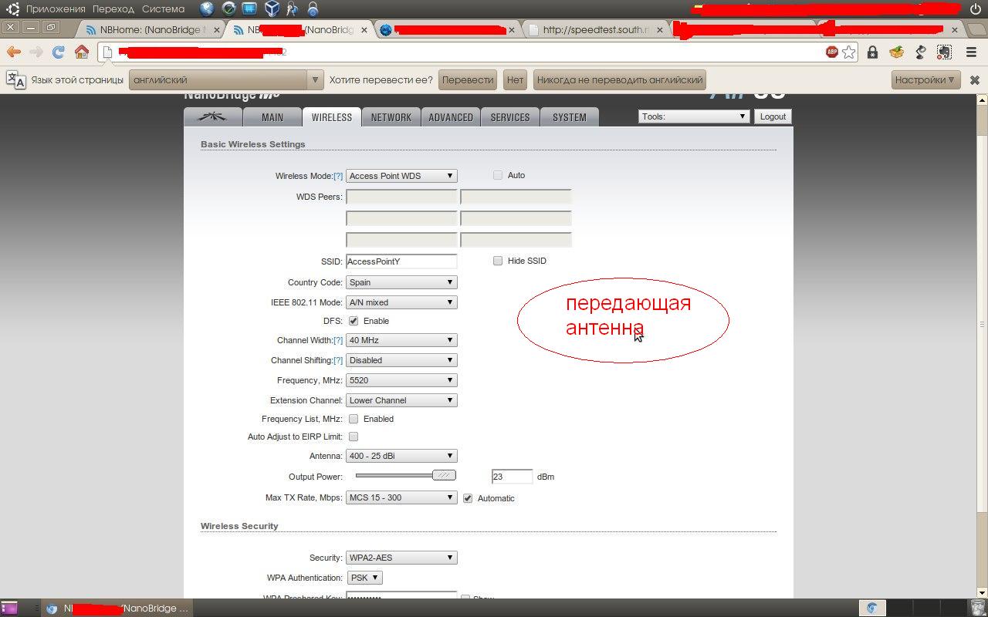The width and height of the screenshot is (988, 617).
Task: Click the Output Power slider handle
Action: (x=444, y=476)
